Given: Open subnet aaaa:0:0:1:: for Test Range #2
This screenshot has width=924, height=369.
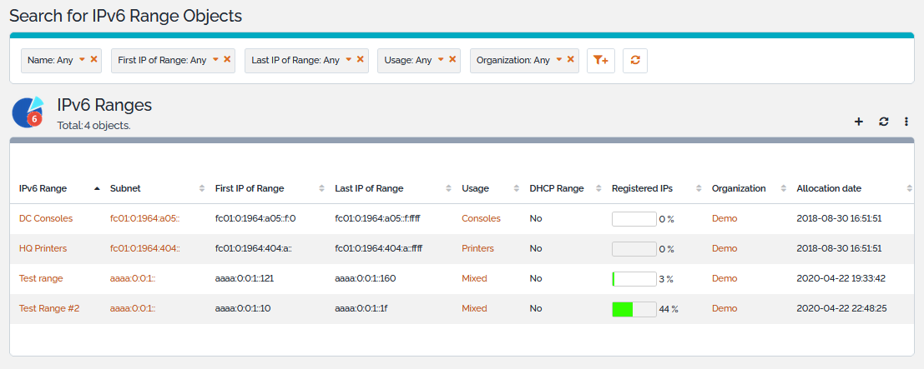Looking at the screenshot, I should point(133,308).
